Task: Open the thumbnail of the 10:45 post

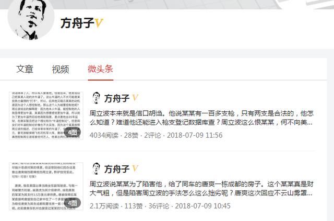Action: [46, 186]
